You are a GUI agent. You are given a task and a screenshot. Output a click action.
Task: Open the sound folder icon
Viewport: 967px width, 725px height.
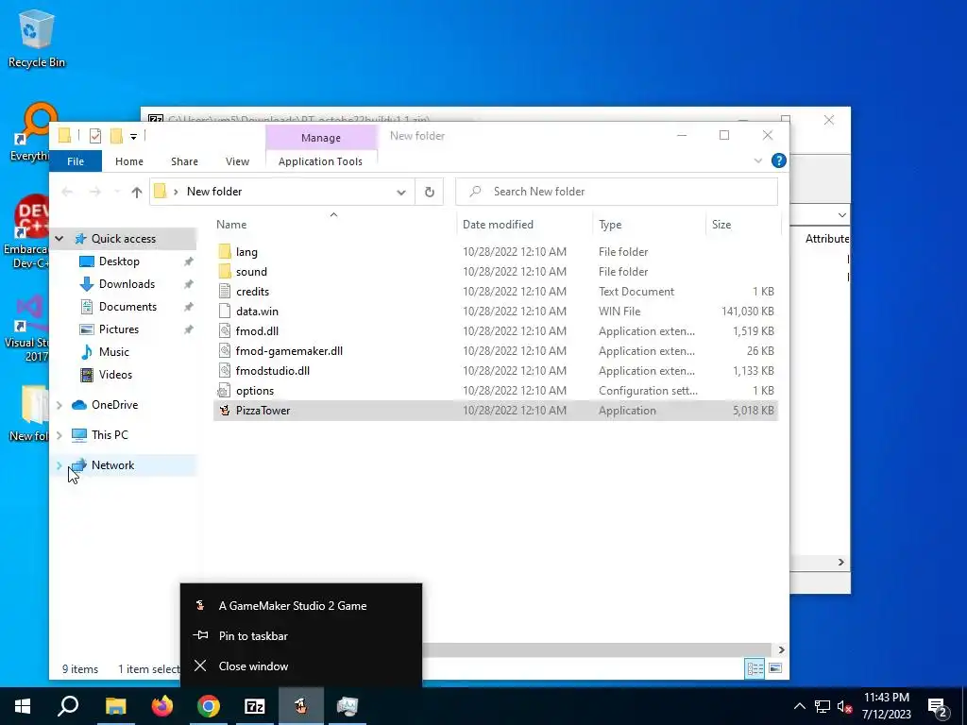tap(225, 272)
